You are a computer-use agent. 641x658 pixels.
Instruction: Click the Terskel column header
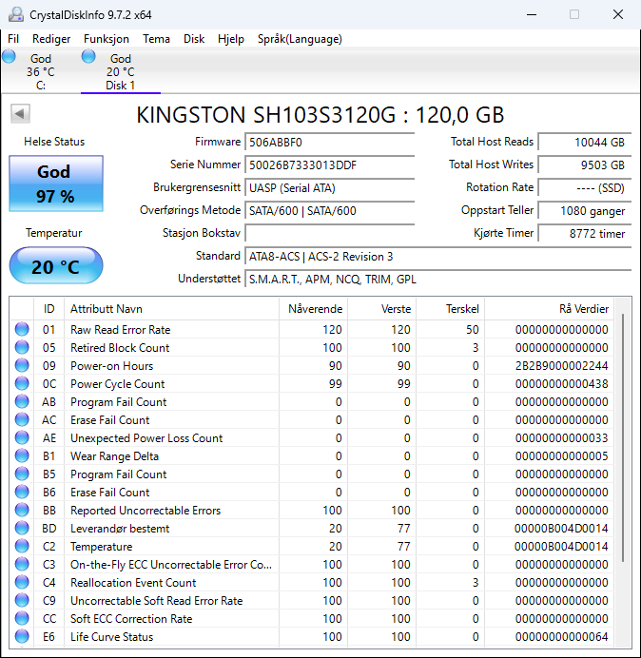451,309
